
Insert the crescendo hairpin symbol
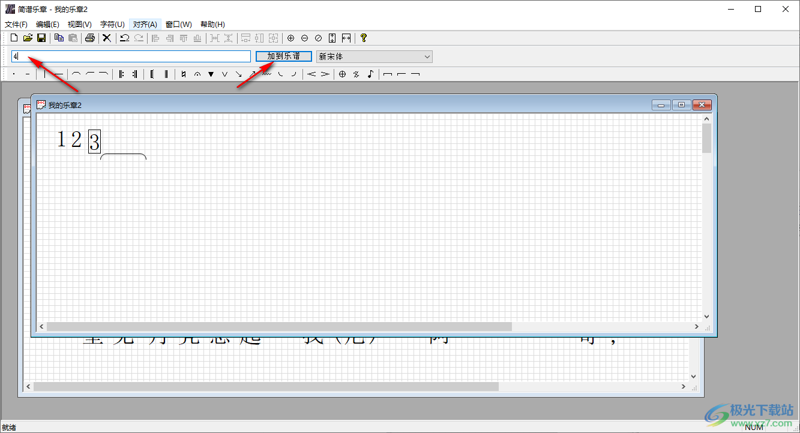click(311, 74)
